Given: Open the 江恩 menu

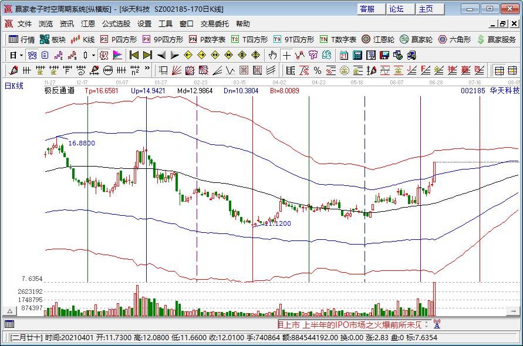Looking at the screenshot, I should [88, 24].
